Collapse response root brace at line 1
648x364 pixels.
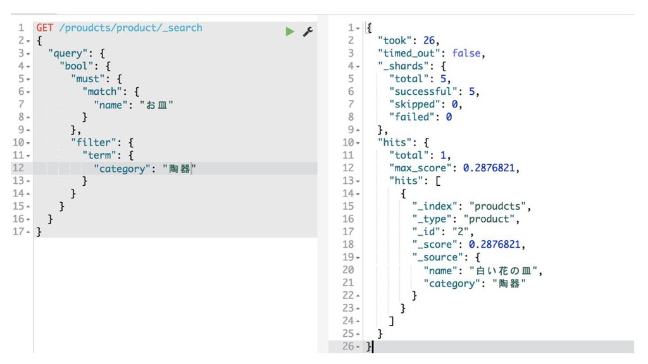click(x=358, y=28)
